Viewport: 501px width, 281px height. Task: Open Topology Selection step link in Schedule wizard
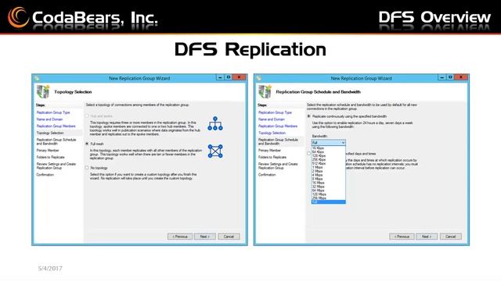click(x=272, y=133)
